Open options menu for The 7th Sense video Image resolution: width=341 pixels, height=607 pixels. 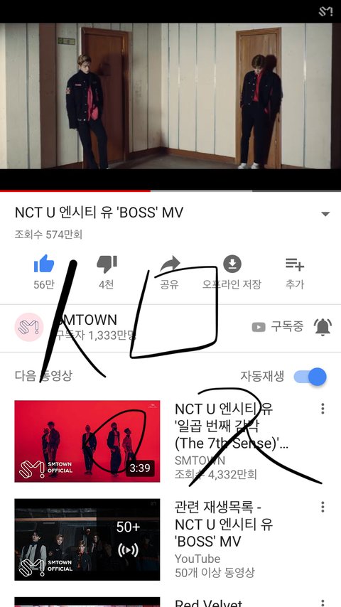[x=323, y=409]
